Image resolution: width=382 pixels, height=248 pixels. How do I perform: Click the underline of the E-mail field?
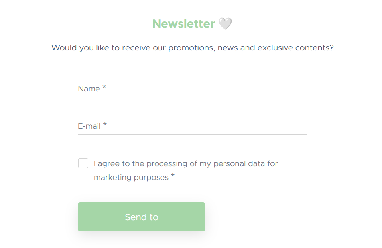click(192, 134)
